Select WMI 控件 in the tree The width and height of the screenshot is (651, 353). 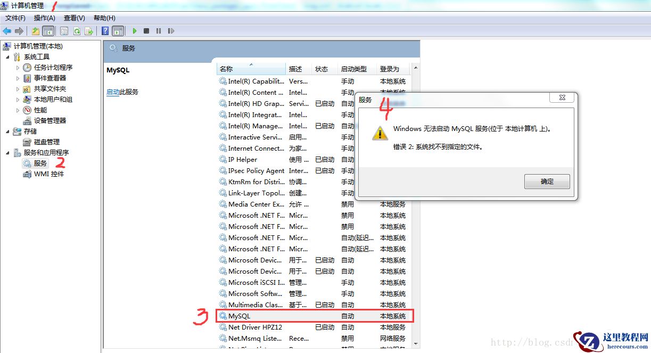pyautogui.click(x=49, y=174)
